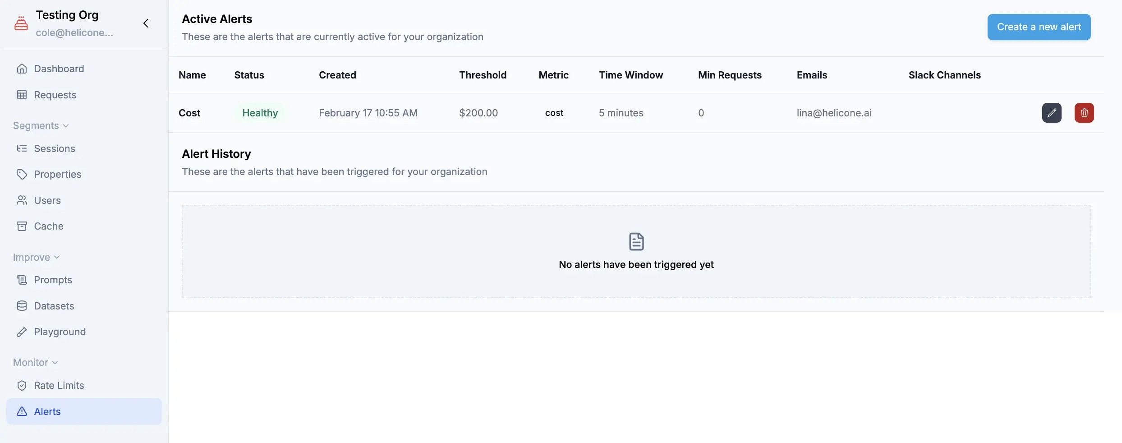This screenshot has width=1122, height=443.
Task: Click the cake organization logo icon
Action: point(21,23)
